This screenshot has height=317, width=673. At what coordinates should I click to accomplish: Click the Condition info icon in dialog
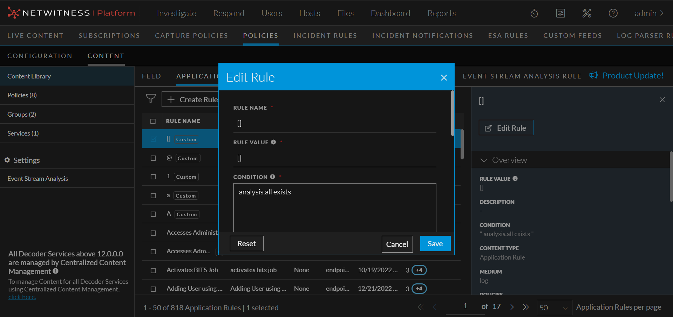pos(272,177)
